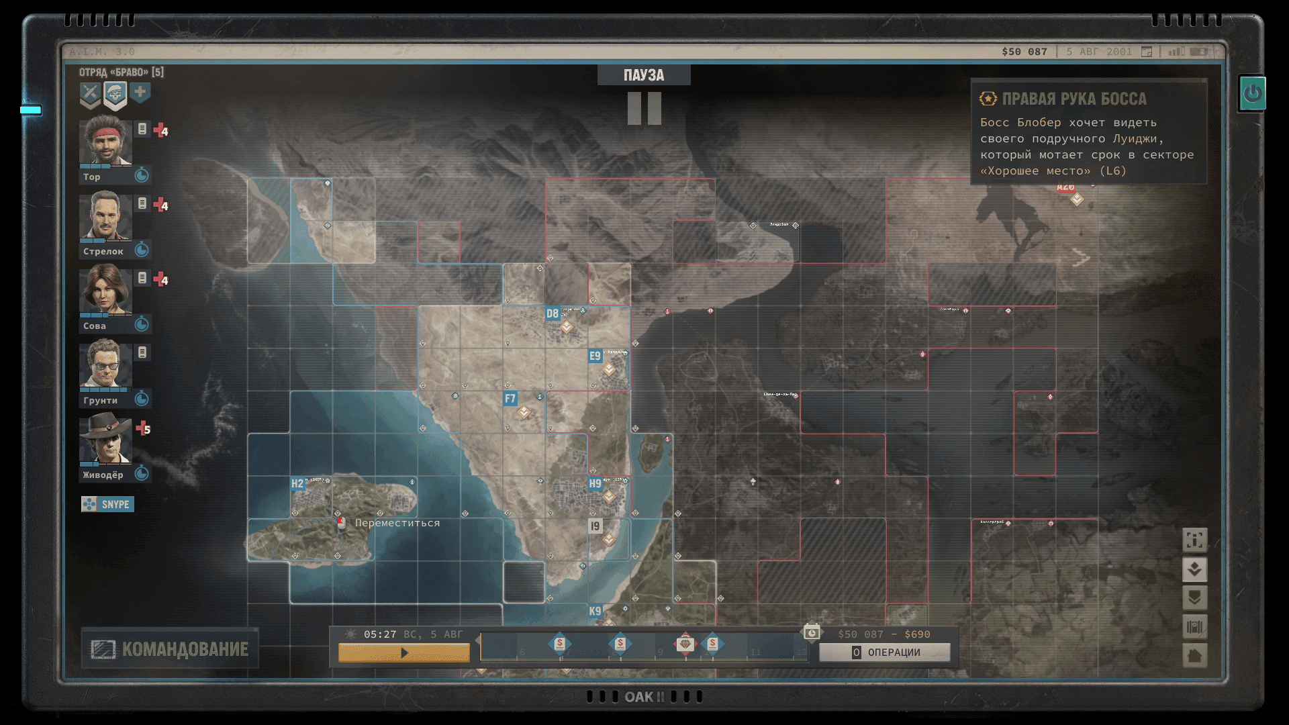Click the red diamond event on the timeline
The width and height of the screenshot is (1289, 725).
[685, 644]
